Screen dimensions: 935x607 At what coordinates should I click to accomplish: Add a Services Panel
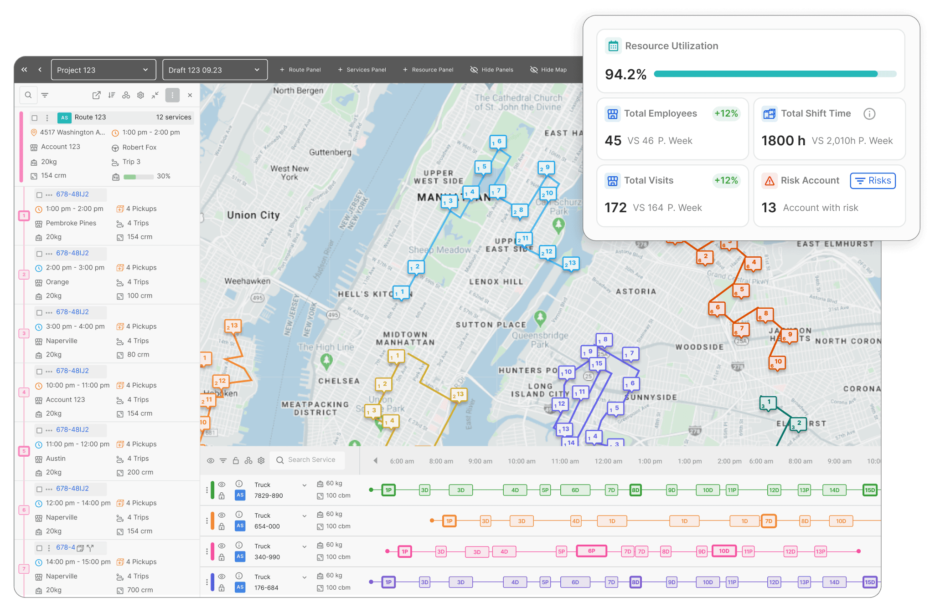click(362, 70)
